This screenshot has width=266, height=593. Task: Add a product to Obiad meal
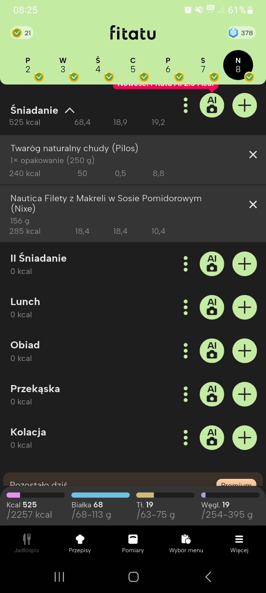tap(245, 351)
